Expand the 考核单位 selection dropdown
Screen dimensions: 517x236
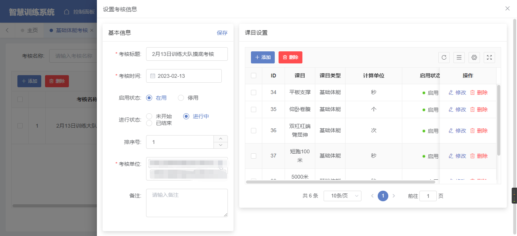tap(221, 168)
